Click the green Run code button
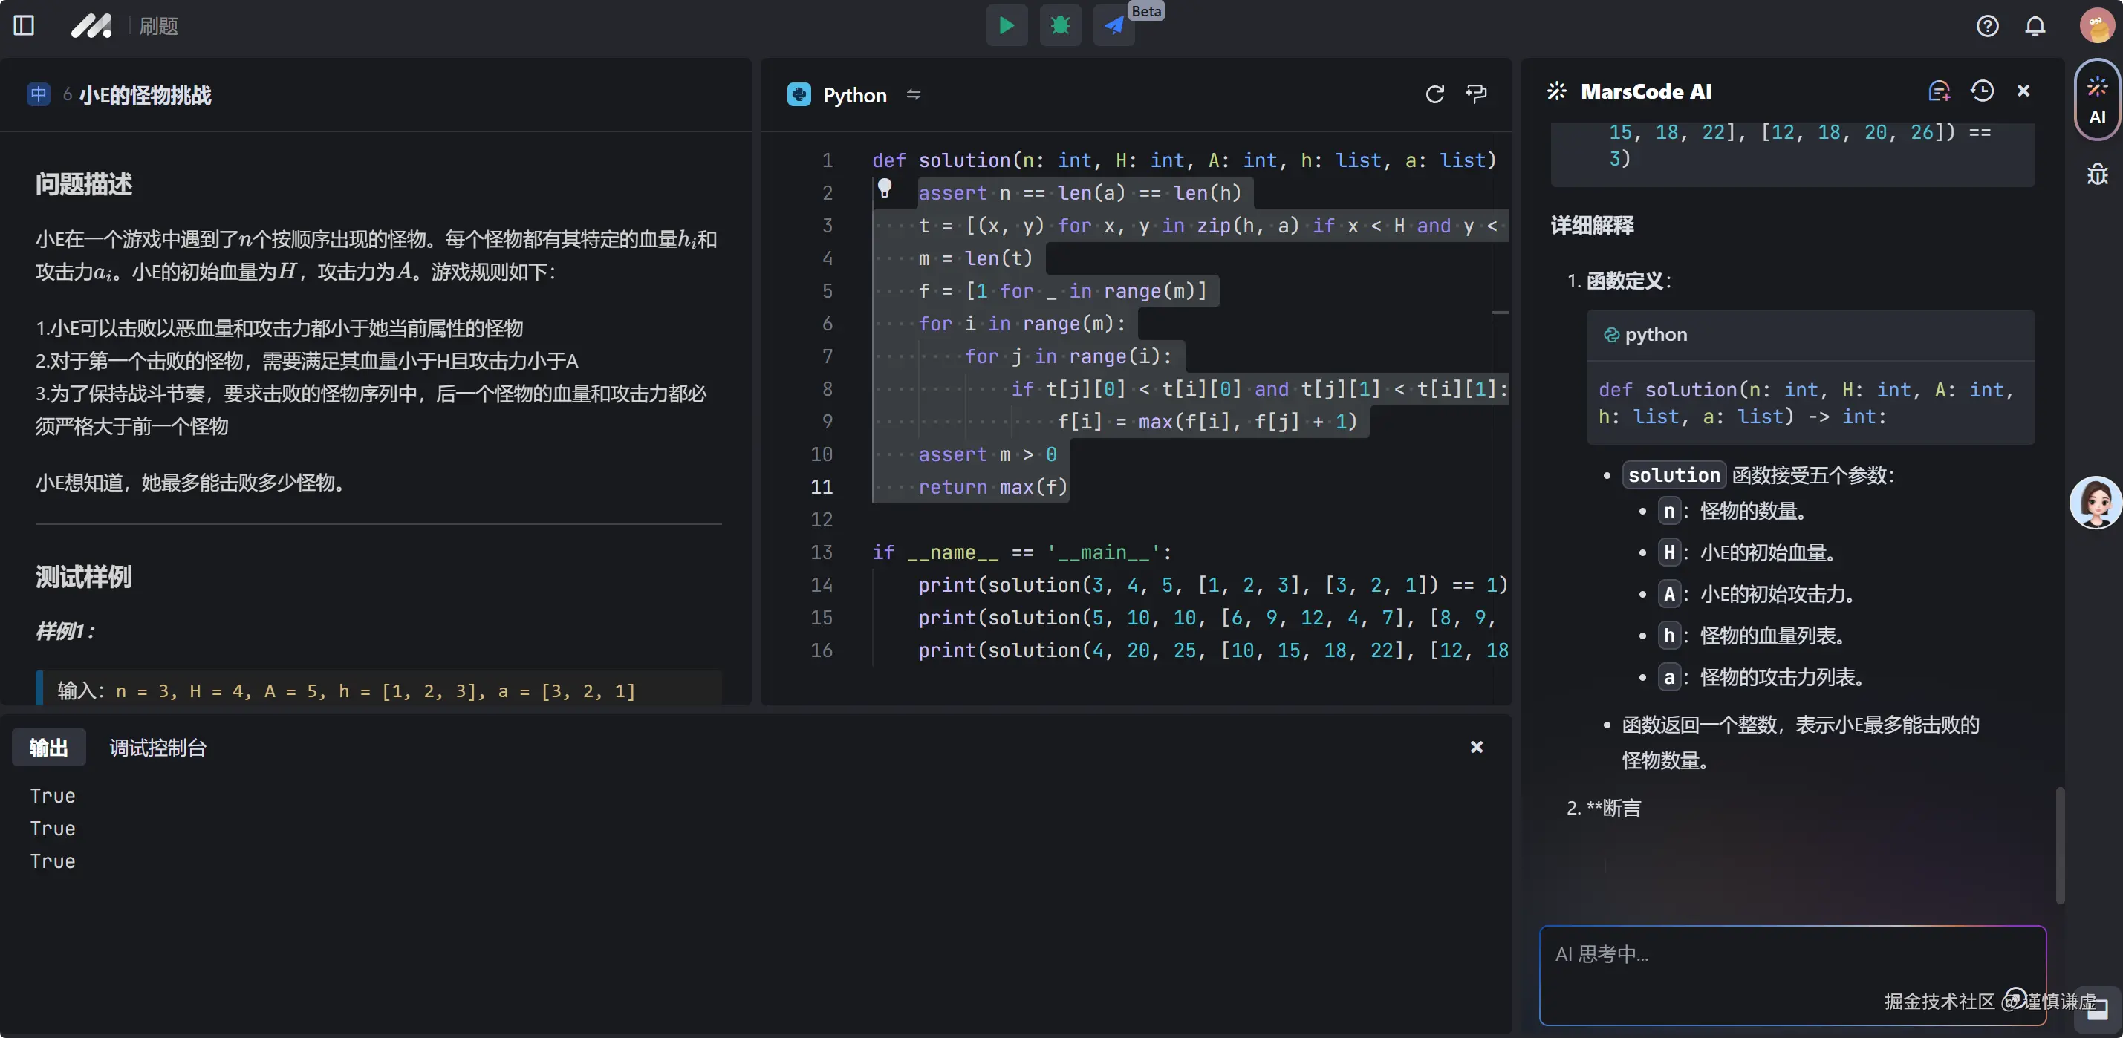 tap(1007, 25)
